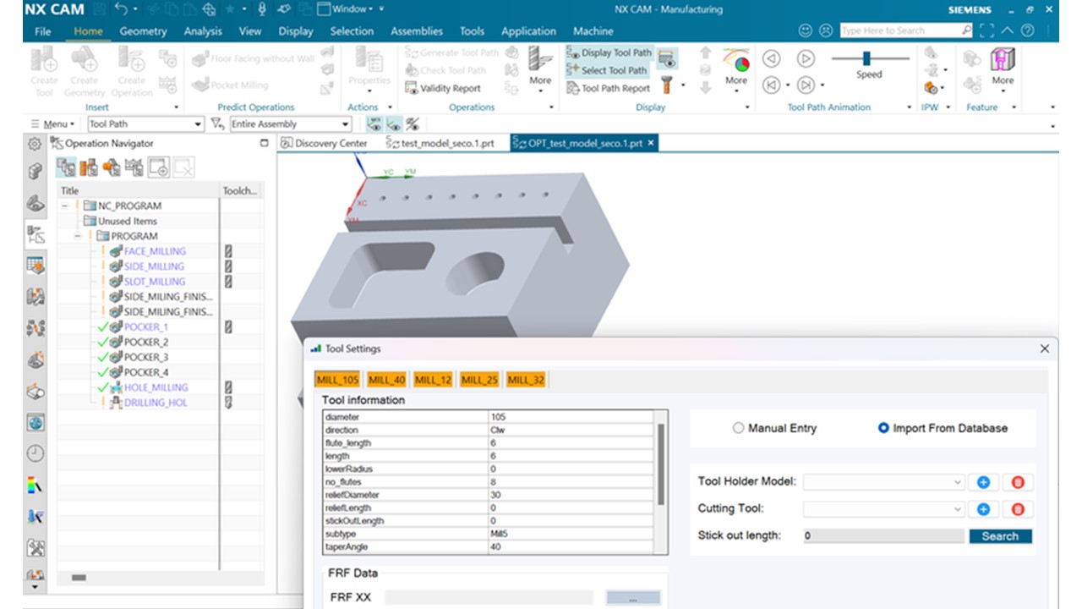
Task: Switch to the Geometry ribbon tab
Action: pos(144,30)
